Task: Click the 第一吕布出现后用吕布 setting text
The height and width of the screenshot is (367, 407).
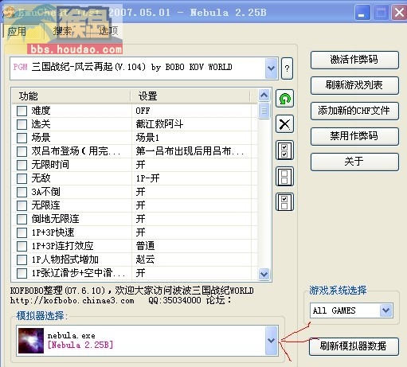Action: point(190,151)
